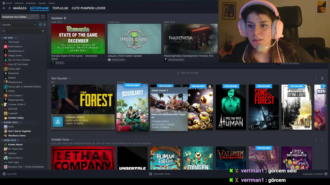Go back with the left arrow
This screenshot has width=330, height=185.
pyautogui.click(x=4, y=8)
